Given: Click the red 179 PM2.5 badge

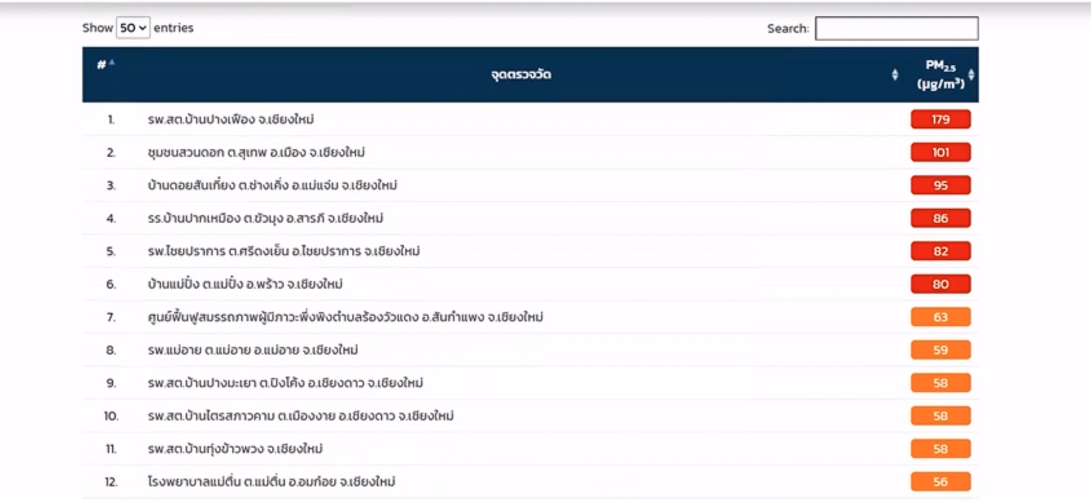Looking at the screenshot, I should pos(940,119).
